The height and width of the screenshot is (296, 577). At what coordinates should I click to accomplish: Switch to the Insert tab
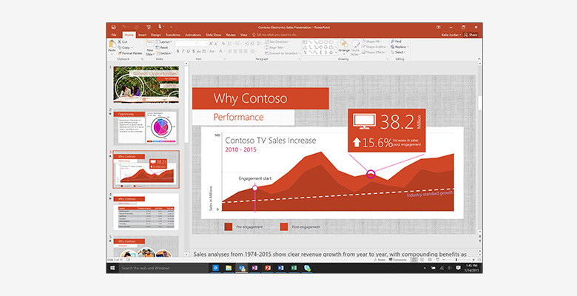(143, 35)
